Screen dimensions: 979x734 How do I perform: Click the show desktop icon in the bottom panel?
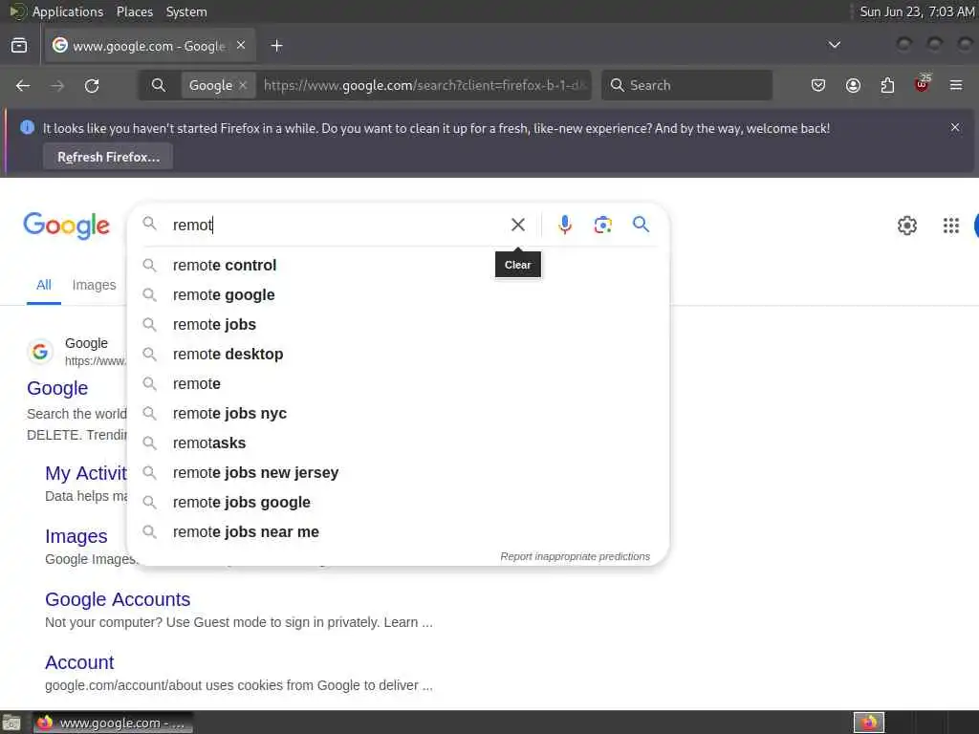[11, 723]
